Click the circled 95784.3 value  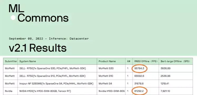[x=139, y=68]
